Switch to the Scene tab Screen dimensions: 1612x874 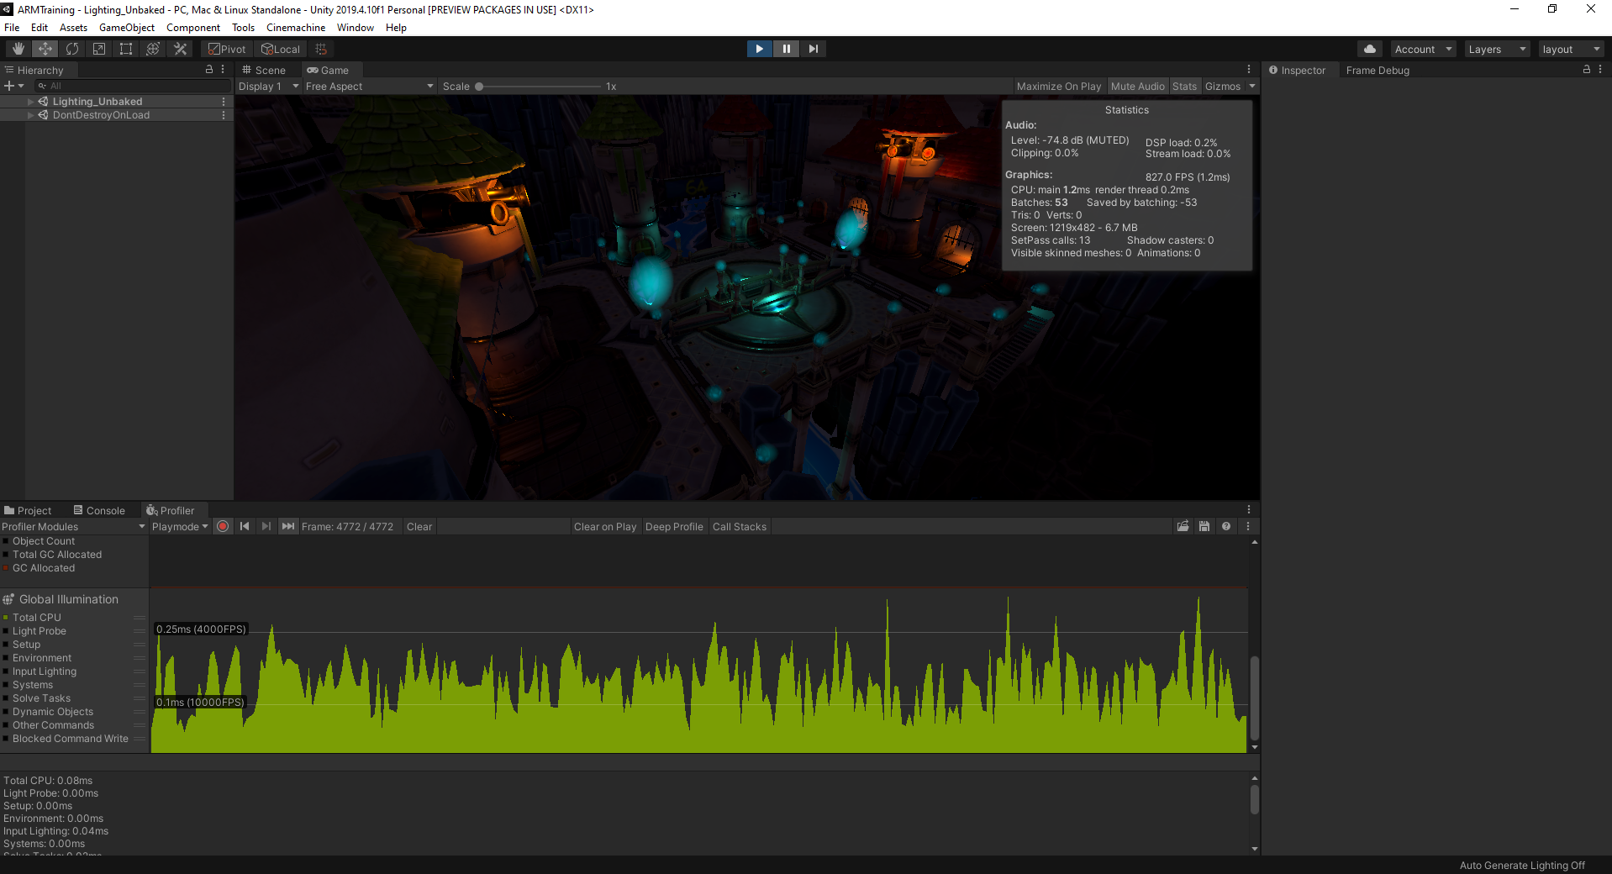(x=264, y=71)
